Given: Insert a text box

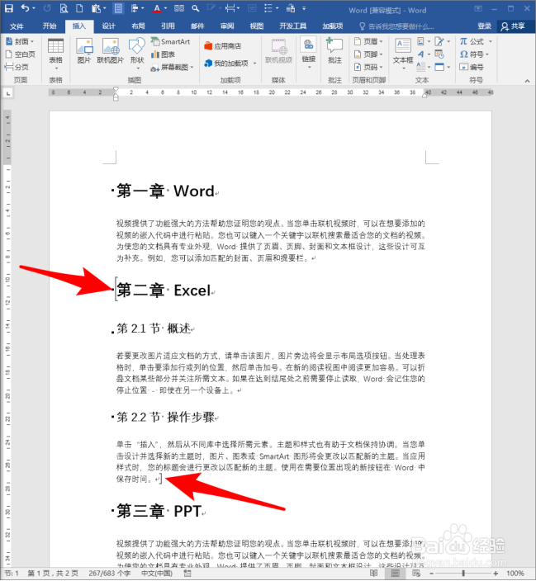Looking at the screenshot, I should pos(403,54).
